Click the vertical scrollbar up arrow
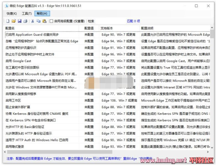This screenshot has height=166, width=216. pyautogui.click(x=212, y=28)
